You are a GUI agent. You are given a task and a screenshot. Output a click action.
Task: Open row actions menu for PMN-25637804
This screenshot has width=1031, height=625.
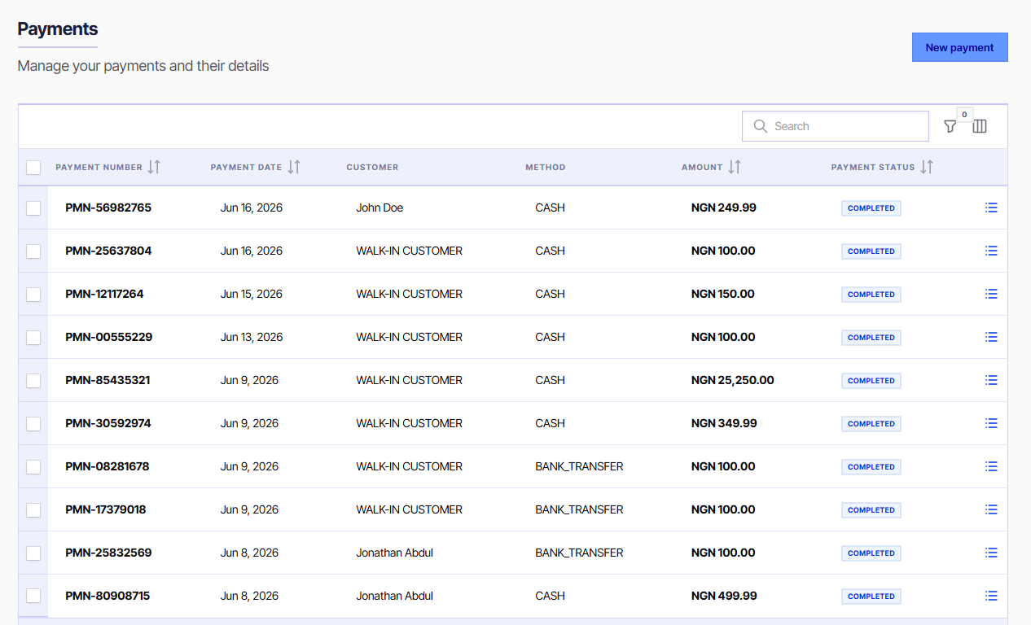tap(991, 251)
